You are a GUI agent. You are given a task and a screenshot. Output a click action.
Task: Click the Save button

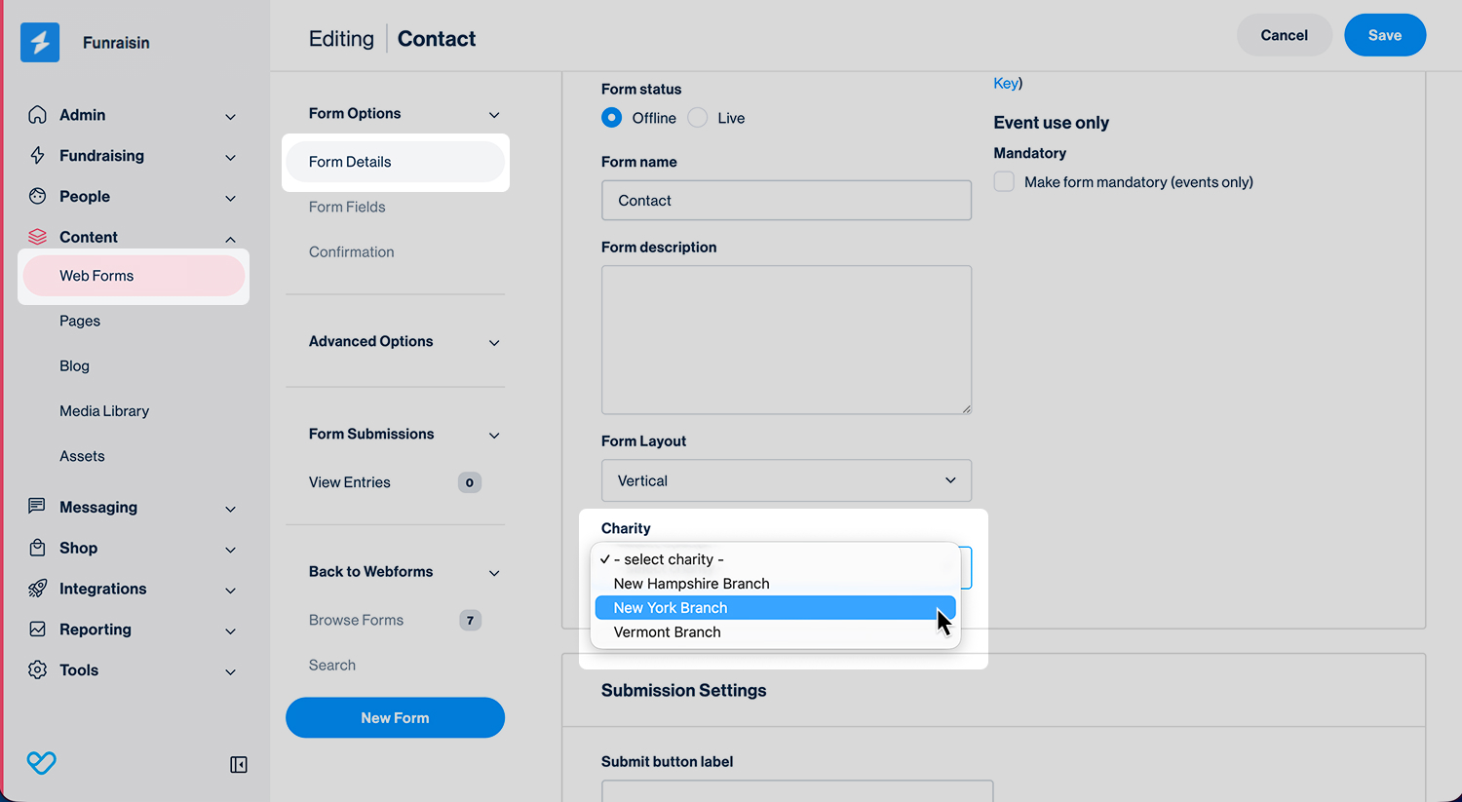pyautogui.click(x=1385, y=35)
